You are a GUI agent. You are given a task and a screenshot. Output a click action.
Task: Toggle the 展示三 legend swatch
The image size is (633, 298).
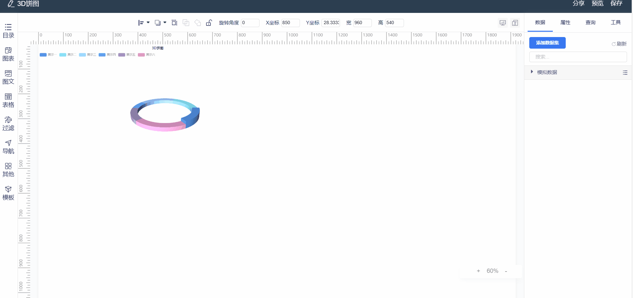point(83,55)
